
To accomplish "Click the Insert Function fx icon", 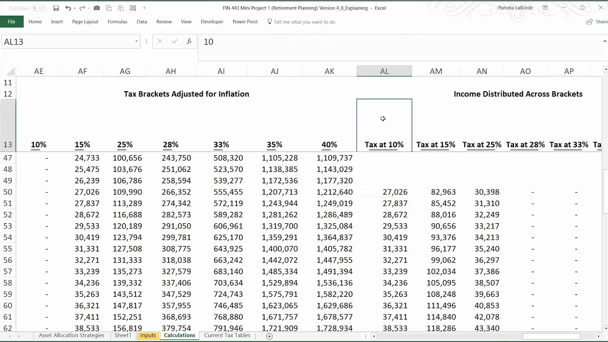I will click(x=189, y=42).
